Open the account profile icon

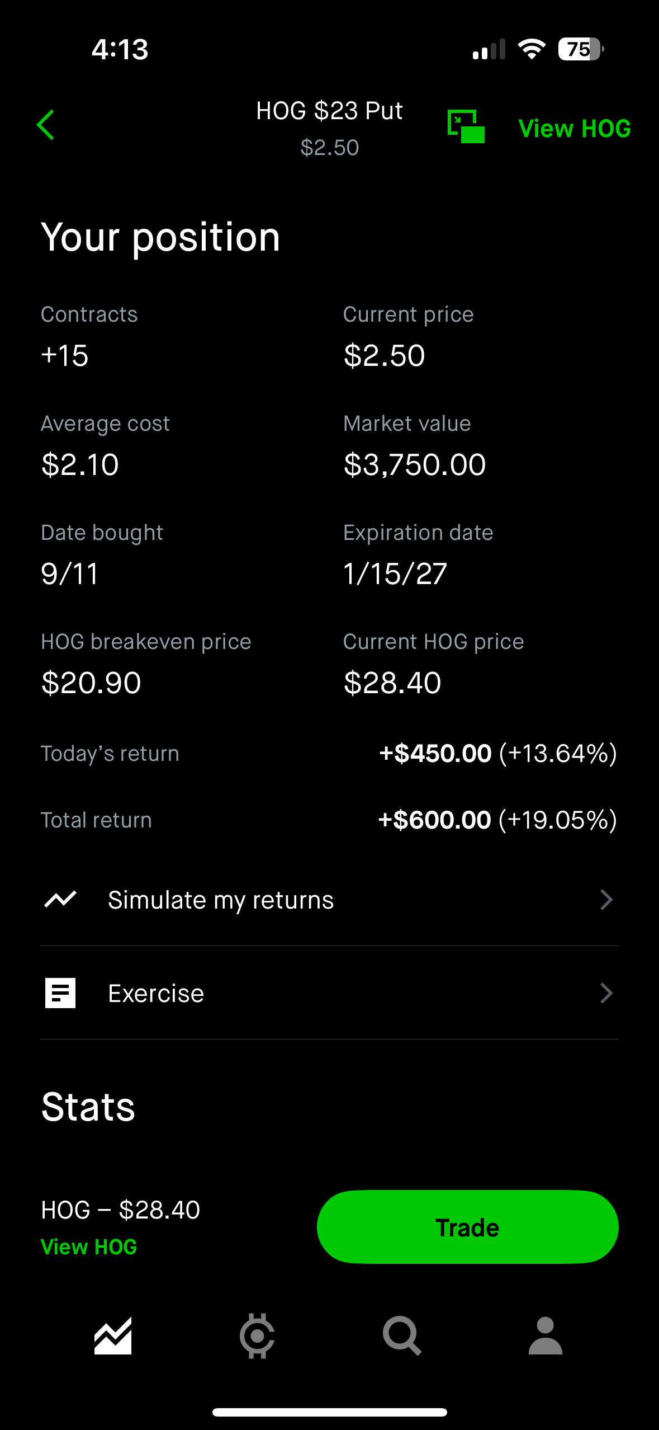545,1336
